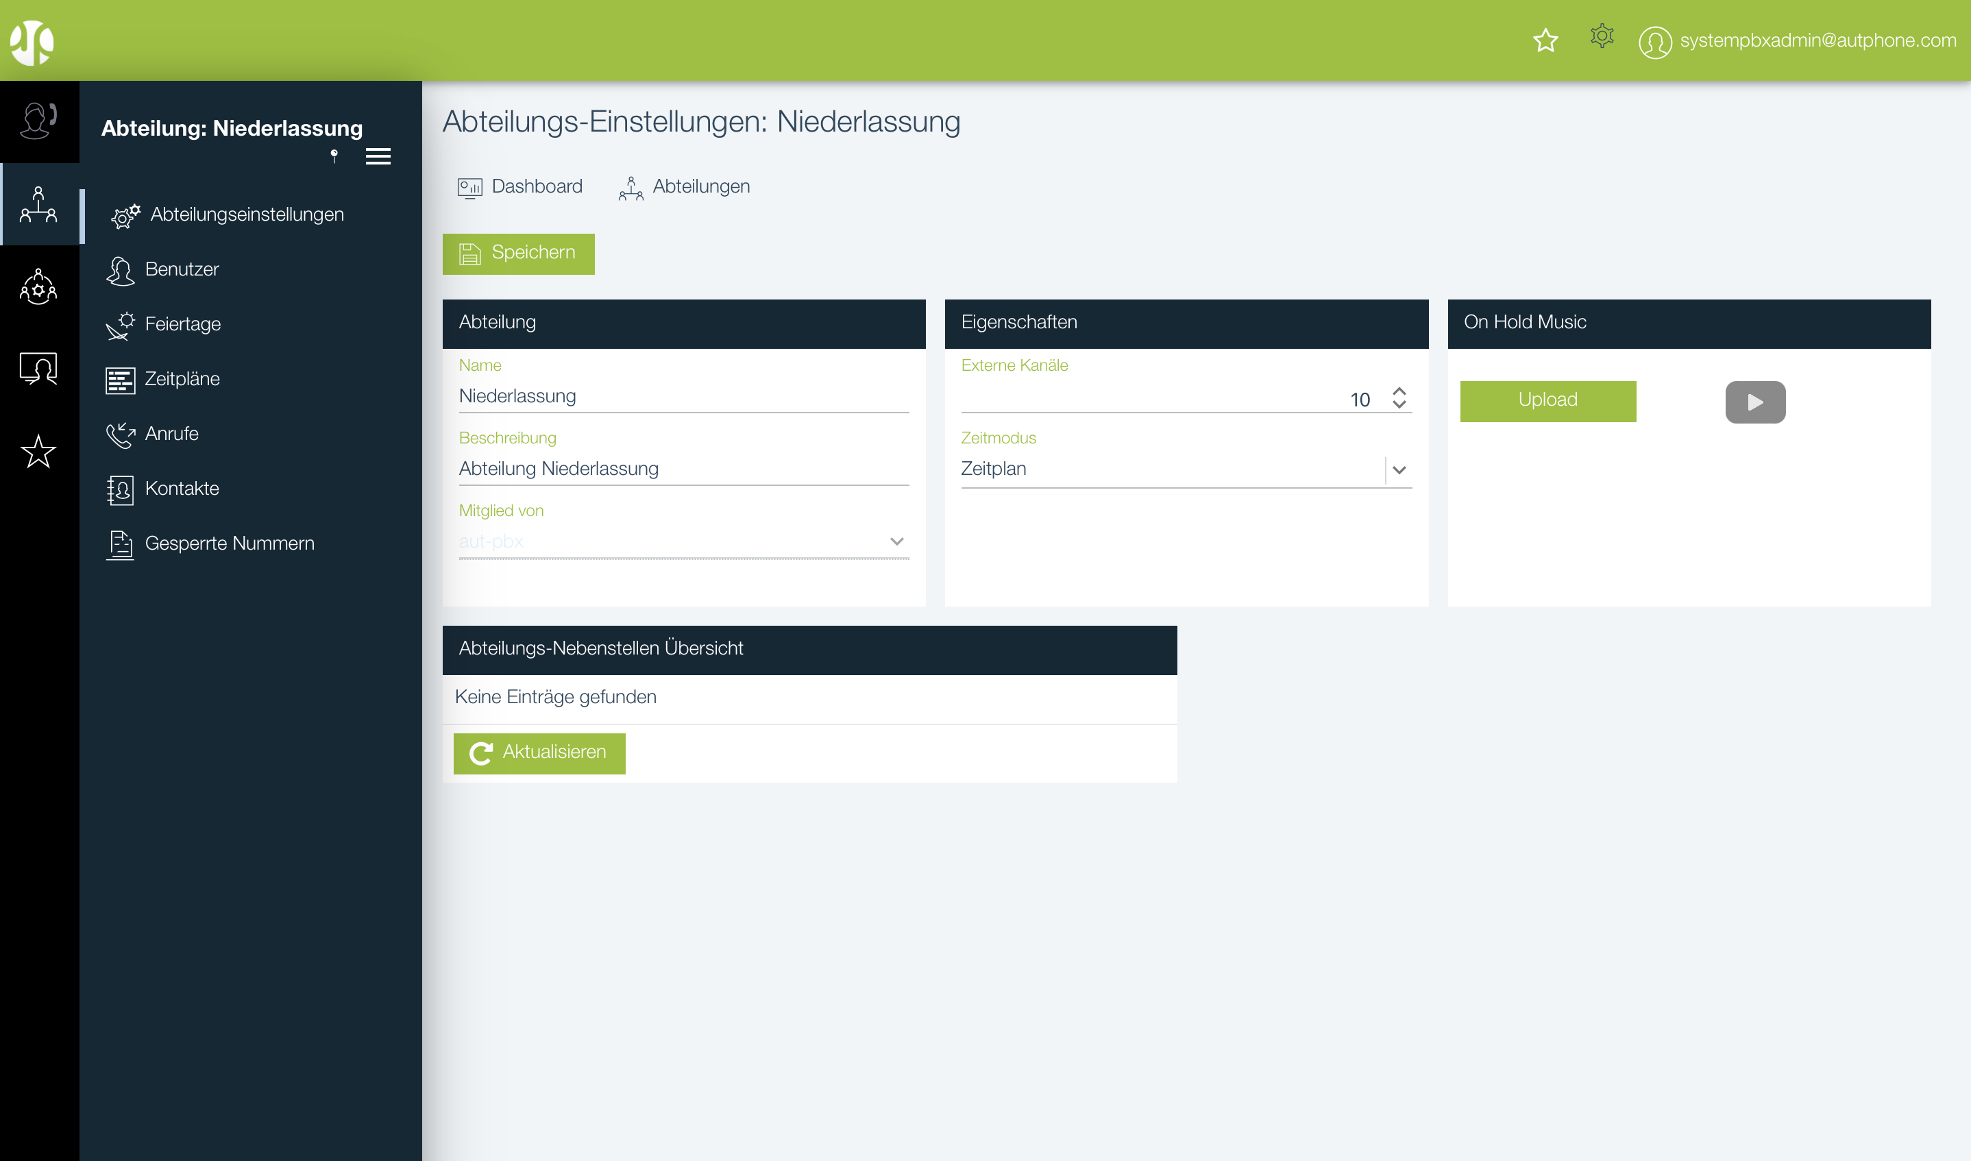Expand the Zeitmodus dropdown
Image resolution: width=1971 pixels, height=1161 pixels.
tap(1399, 470)
